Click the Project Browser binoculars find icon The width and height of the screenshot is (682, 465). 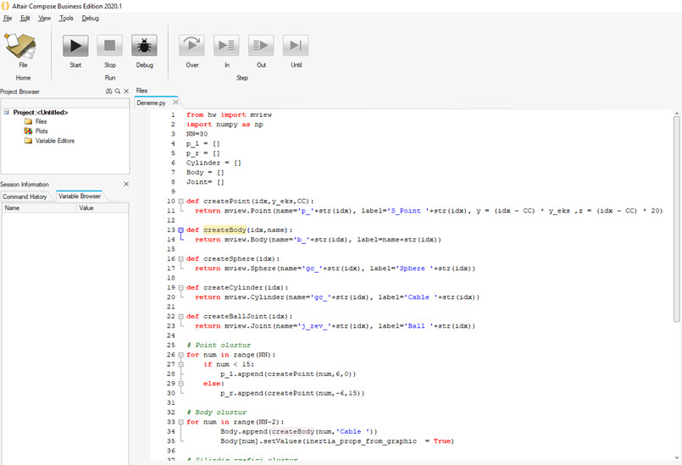click(109, 91)
